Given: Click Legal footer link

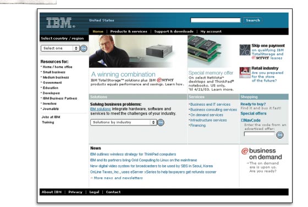Looking at the screenshot, I should point(94,192).
